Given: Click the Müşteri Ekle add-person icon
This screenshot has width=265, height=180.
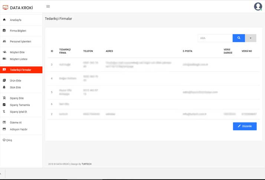Looking at the screenshot, I should pyautogui.click(x=4, y=52).
